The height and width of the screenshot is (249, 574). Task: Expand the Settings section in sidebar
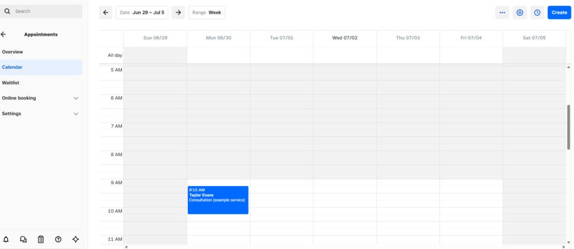tap(41, 114)
